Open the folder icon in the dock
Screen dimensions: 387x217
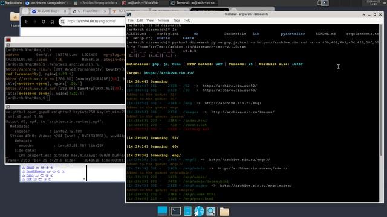(224, 212)
